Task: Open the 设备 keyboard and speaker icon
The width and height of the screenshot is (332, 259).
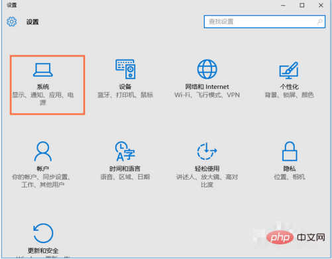Action: pos(125,69)
